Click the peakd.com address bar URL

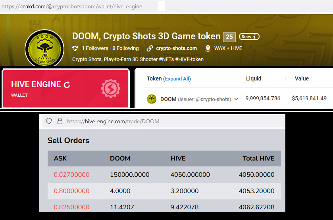click(72, 7)
